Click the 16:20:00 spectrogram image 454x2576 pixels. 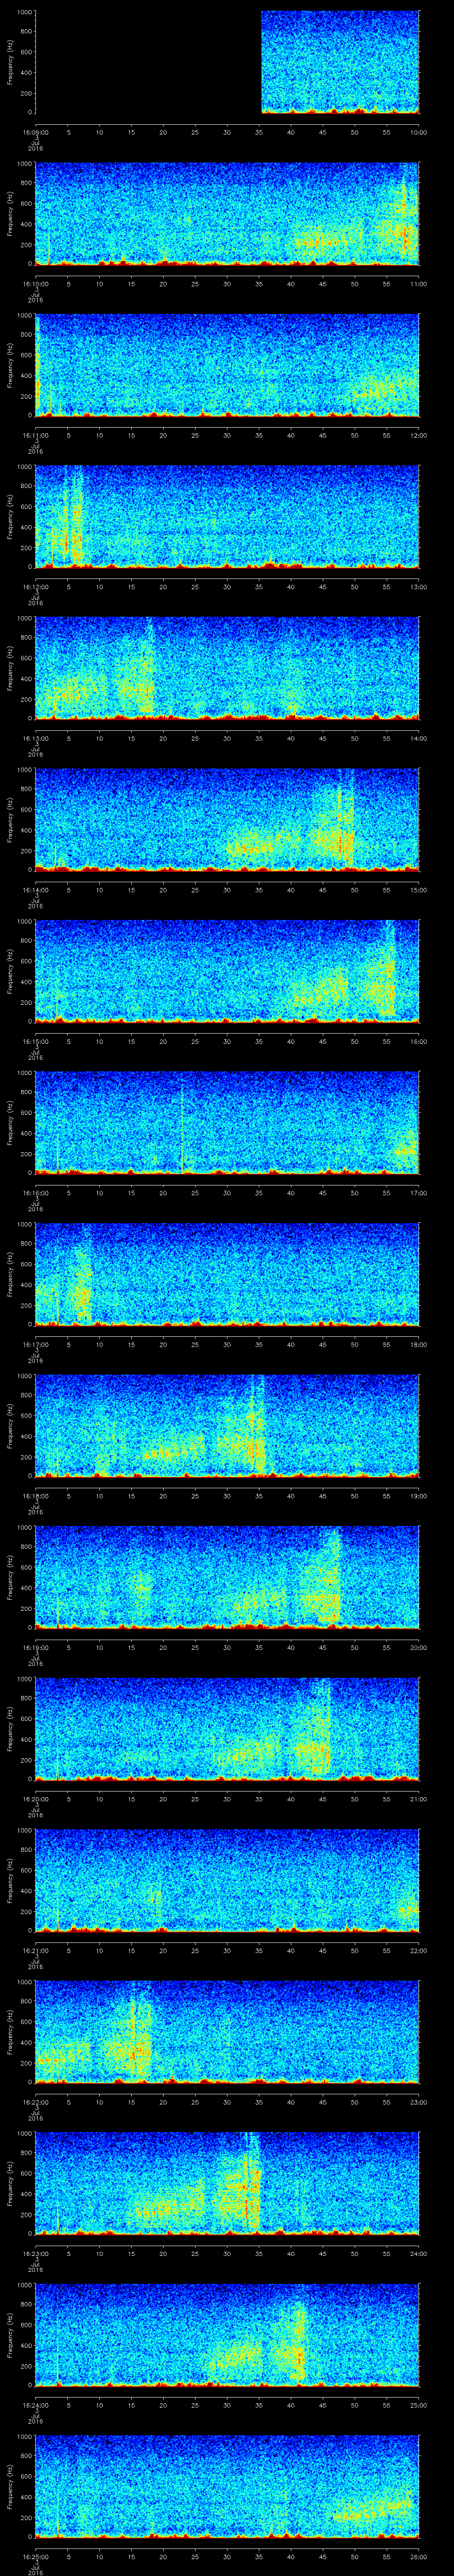pos(227,1728)
